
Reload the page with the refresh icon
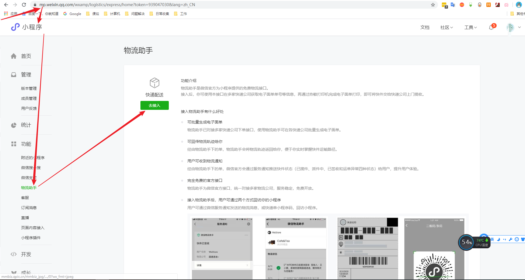24,5
